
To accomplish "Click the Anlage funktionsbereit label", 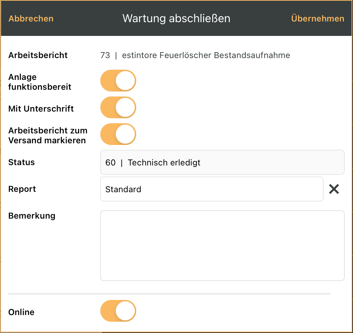I will pyautogui.click(x=40, y=82).
